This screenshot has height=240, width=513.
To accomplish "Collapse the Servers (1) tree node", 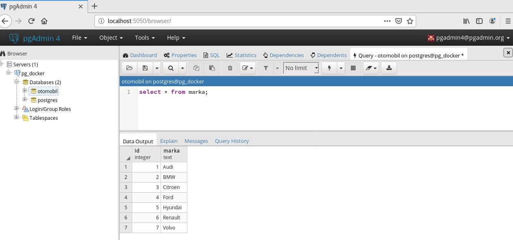I will [2, 64].
